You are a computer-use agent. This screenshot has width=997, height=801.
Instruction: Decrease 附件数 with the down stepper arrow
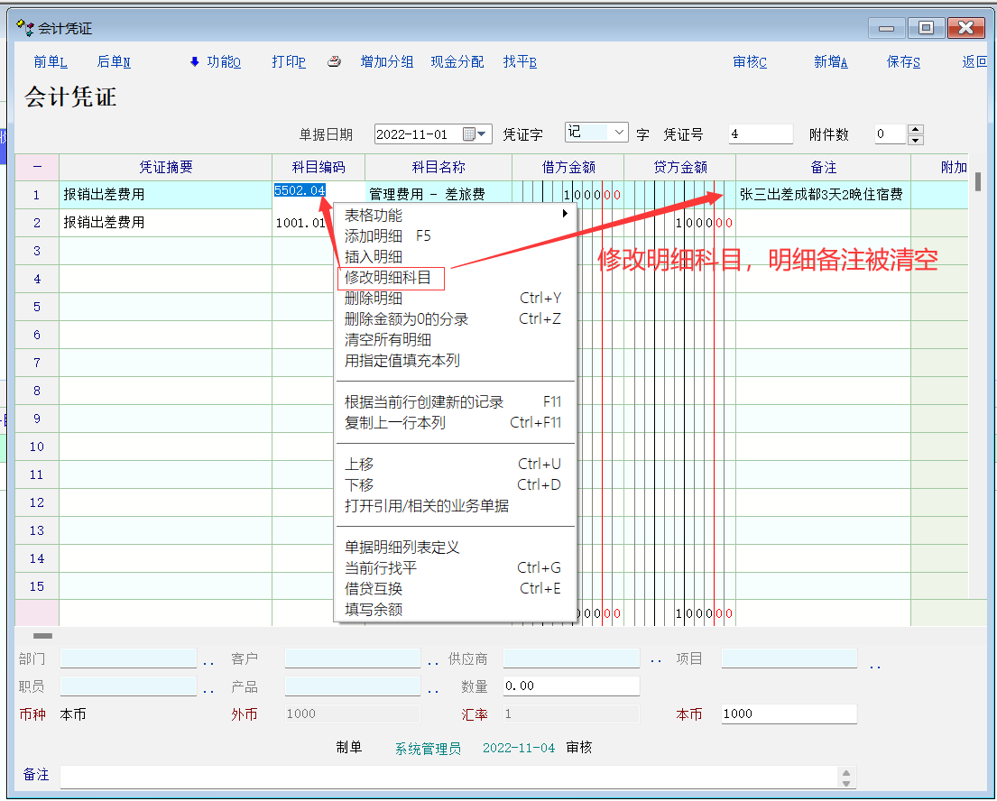pos(916,140)
